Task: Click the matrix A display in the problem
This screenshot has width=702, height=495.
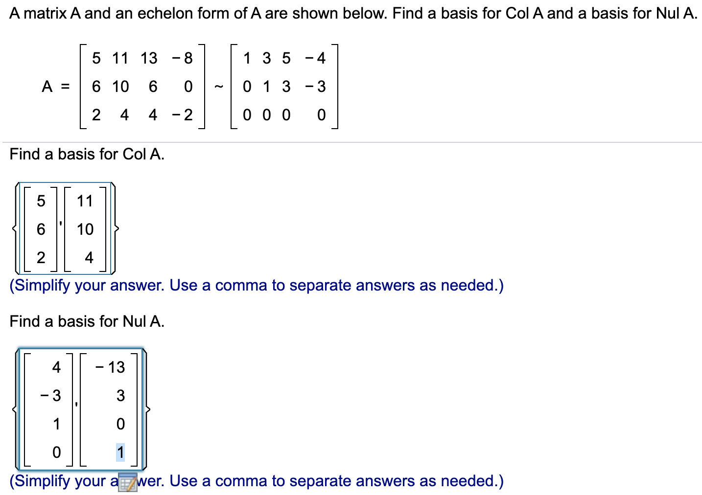Action: 142,87
